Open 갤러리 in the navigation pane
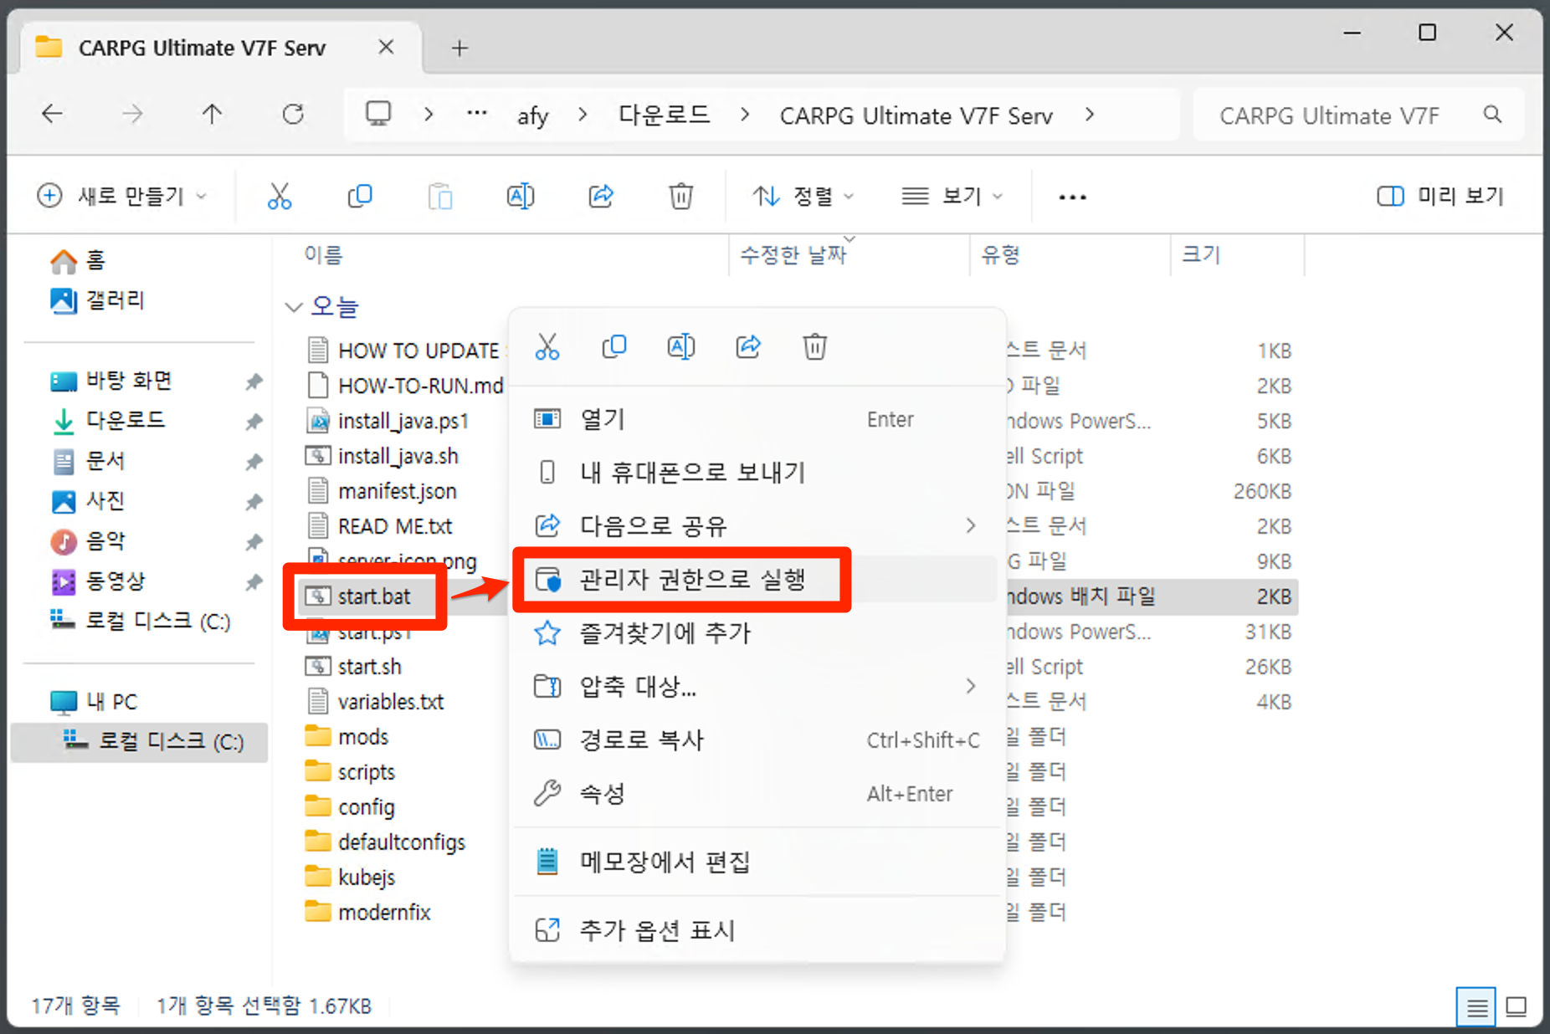Screen dimensions: 1550x1034 coord(98,300)
